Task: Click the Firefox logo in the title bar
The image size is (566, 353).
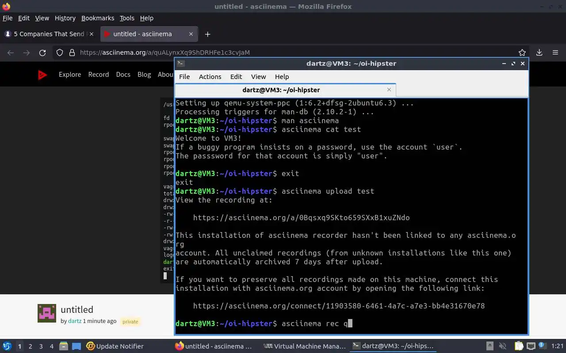Action: [6, 7]
